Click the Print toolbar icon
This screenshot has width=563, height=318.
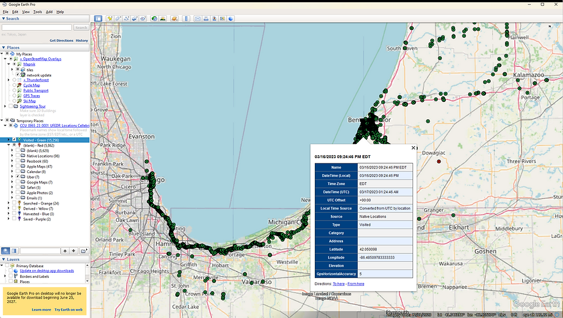(206, 18)
